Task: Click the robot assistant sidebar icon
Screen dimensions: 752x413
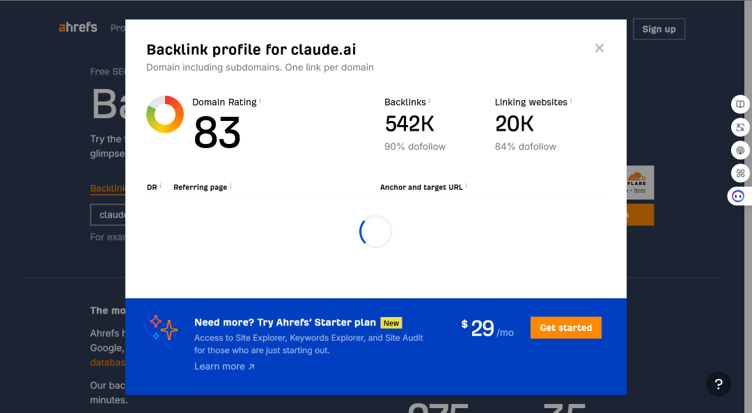Action: [x=738, y=197]
